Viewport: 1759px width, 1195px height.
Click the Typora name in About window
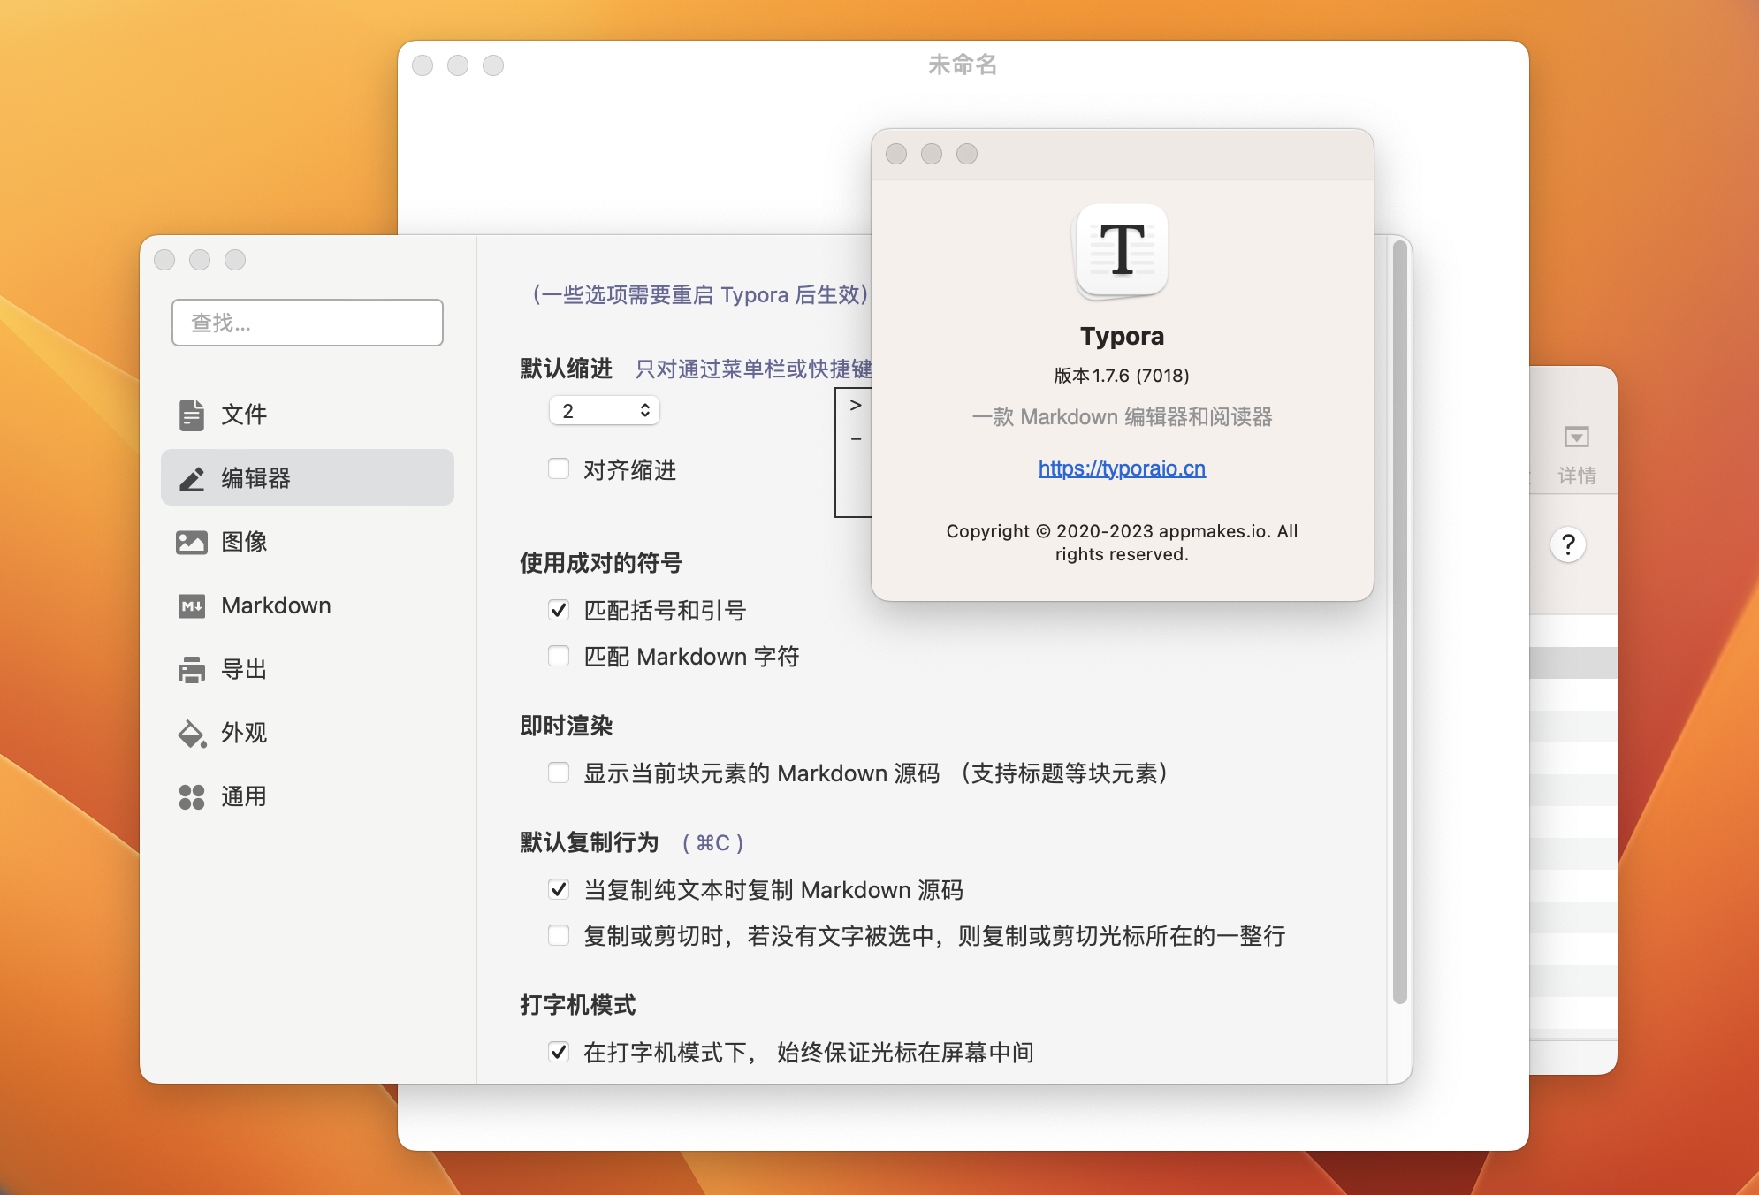(1122, 336)
